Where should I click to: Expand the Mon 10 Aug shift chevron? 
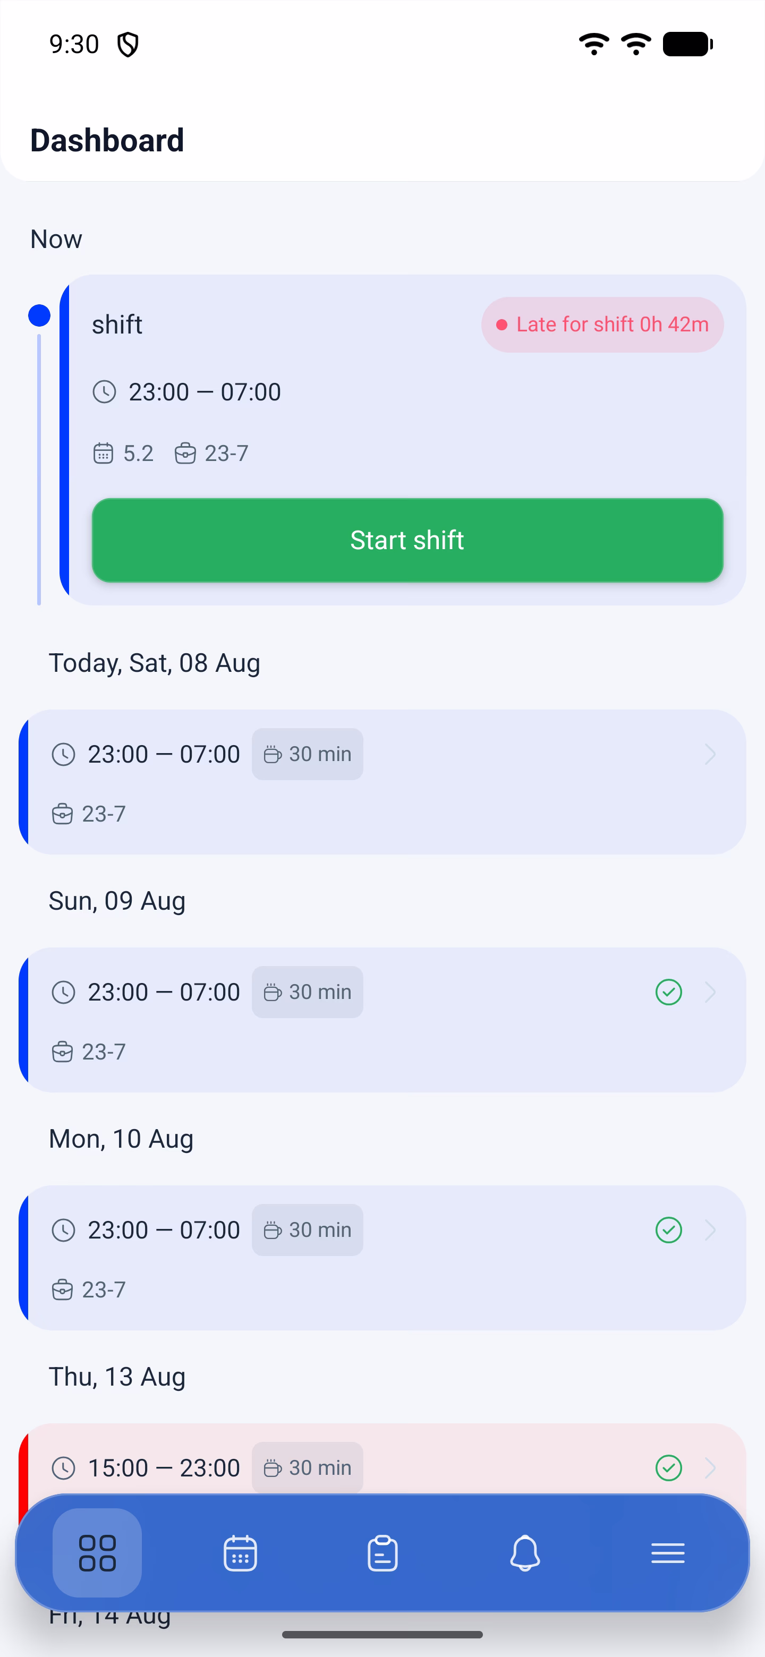coord(710,1230)
